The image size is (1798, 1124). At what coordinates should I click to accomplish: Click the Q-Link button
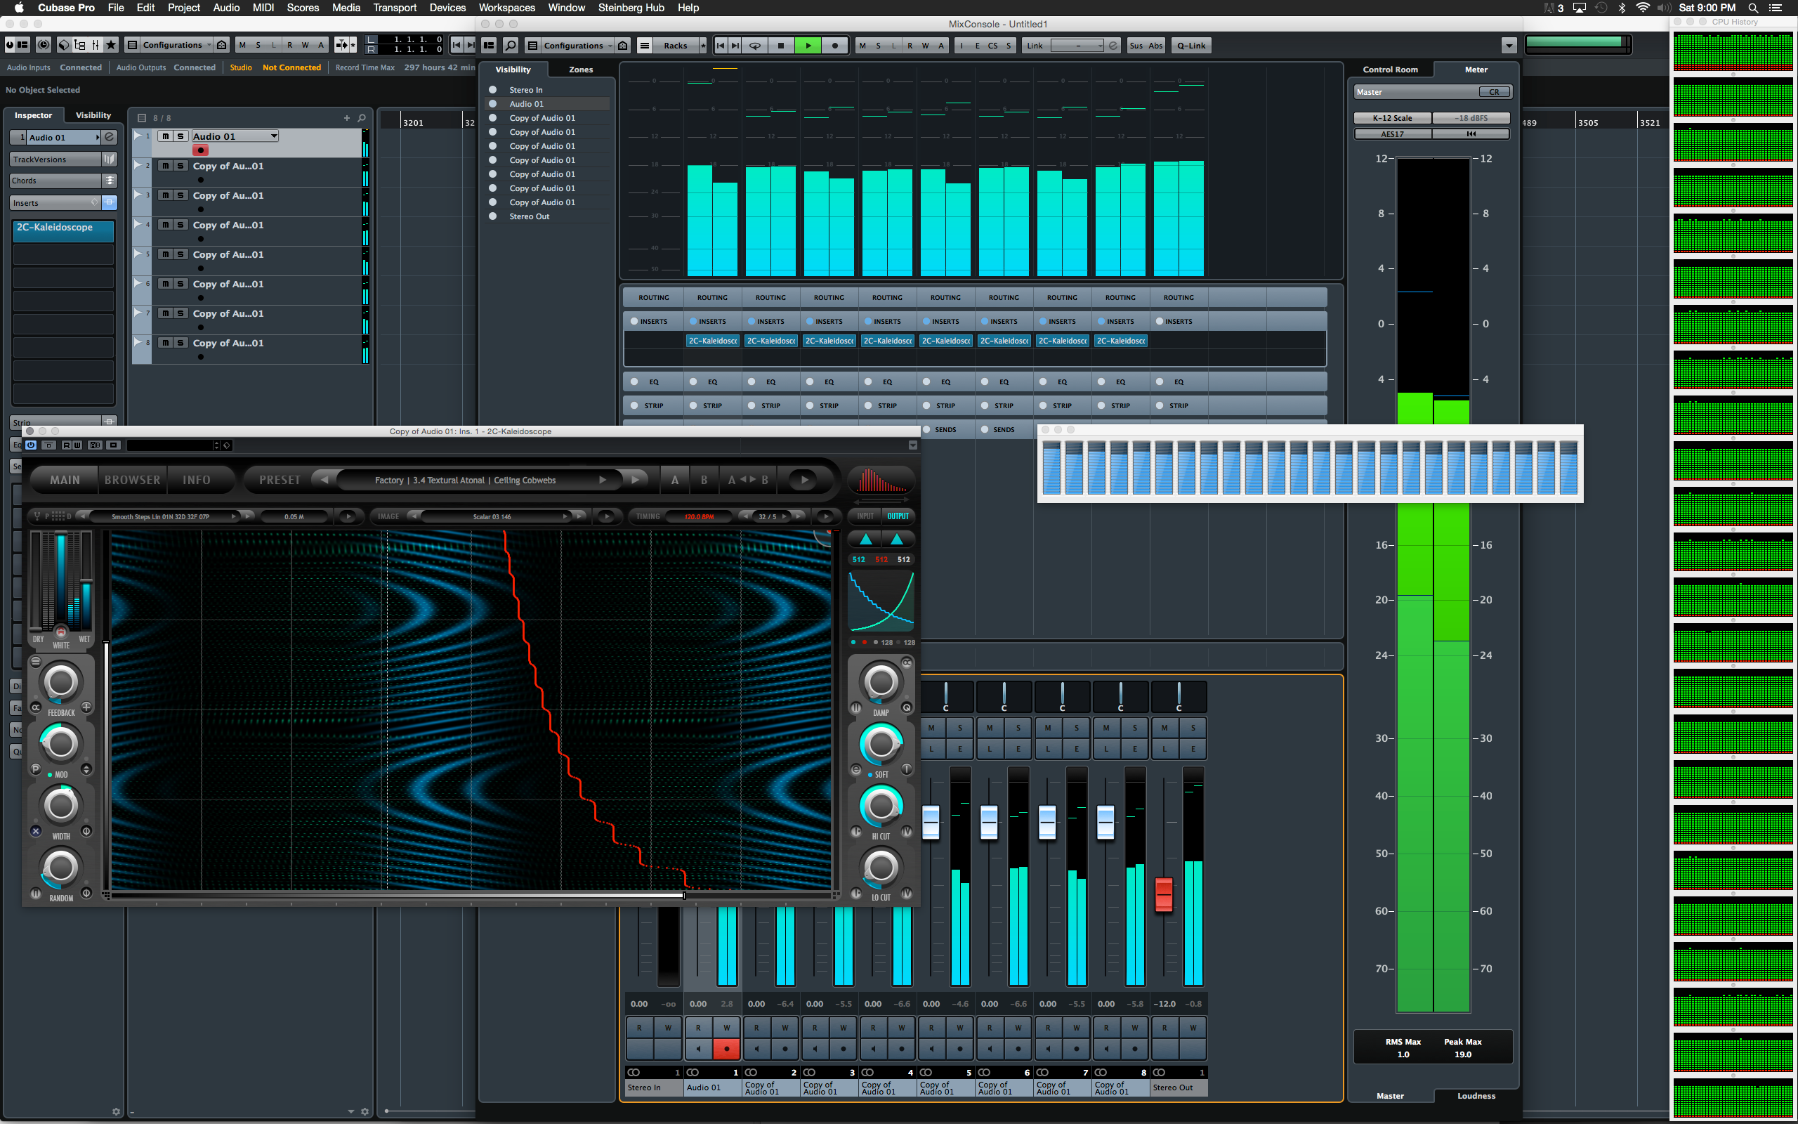pos(1191,46)
